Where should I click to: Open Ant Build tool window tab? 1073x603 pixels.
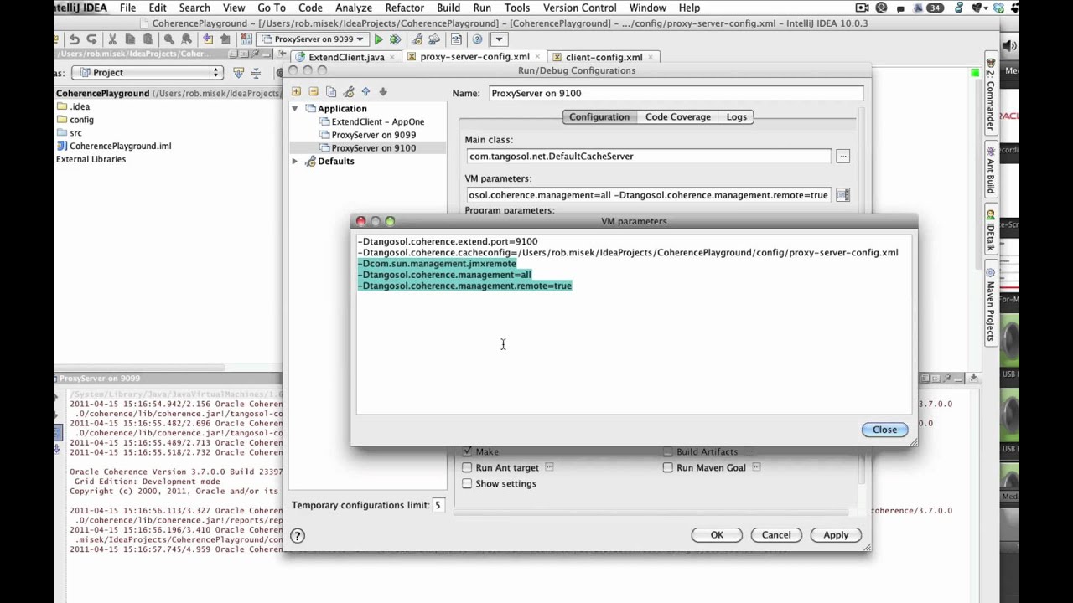pos(990,170)
